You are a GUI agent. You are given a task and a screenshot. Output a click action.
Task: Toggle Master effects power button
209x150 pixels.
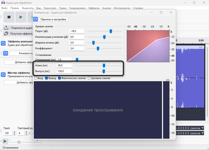[3, 75]
